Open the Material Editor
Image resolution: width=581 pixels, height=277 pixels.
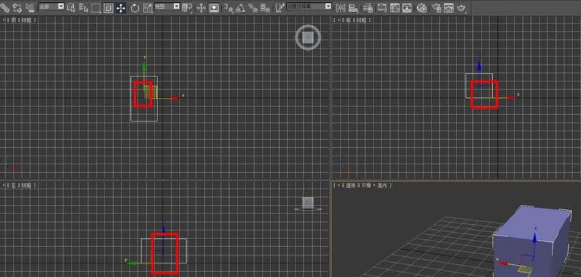click(421, 8)
